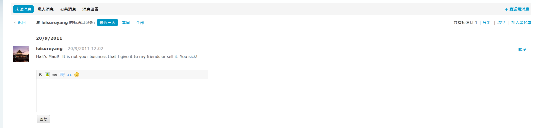Show 全部 message history
This screenshot has height=128, width=536.
(x=140, y=23)
